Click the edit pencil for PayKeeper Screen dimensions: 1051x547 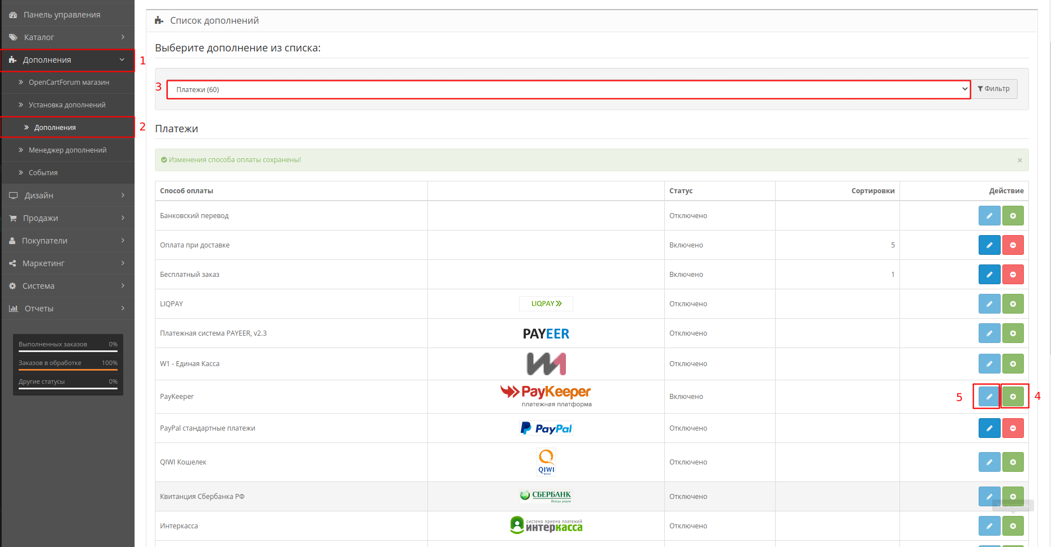point(989,397)
